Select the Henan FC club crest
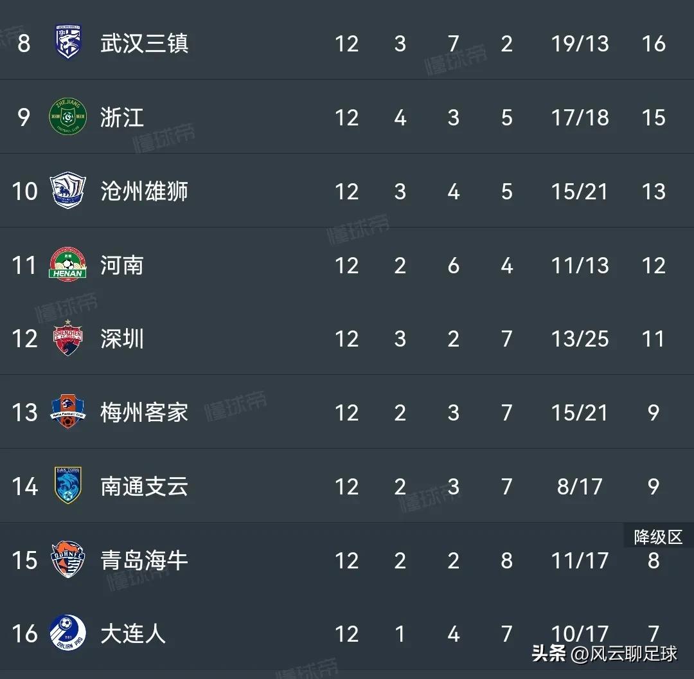The image size is (694, 679). click(67, 265)
